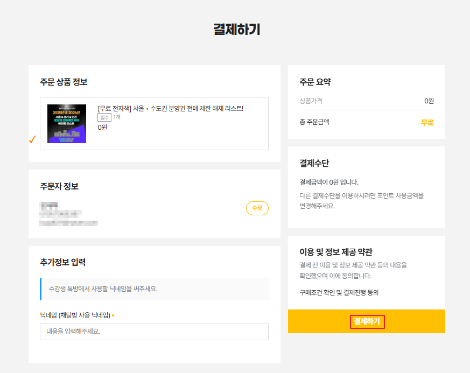Focus the nickname input field
This screenshot has height=373, width=470.
click(x=154, y=332)
